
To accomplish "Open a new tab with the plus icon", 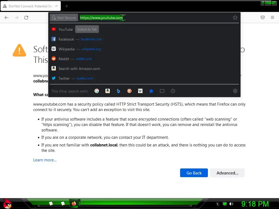I will 66,6.
